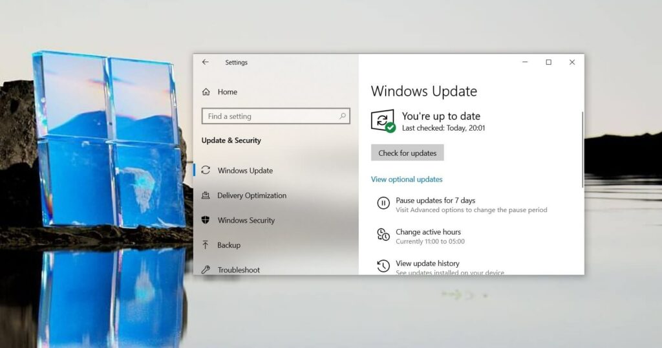Screen dimensions: 662x348
Task: Click the Backup arrow icon
Action: [206, 245]
